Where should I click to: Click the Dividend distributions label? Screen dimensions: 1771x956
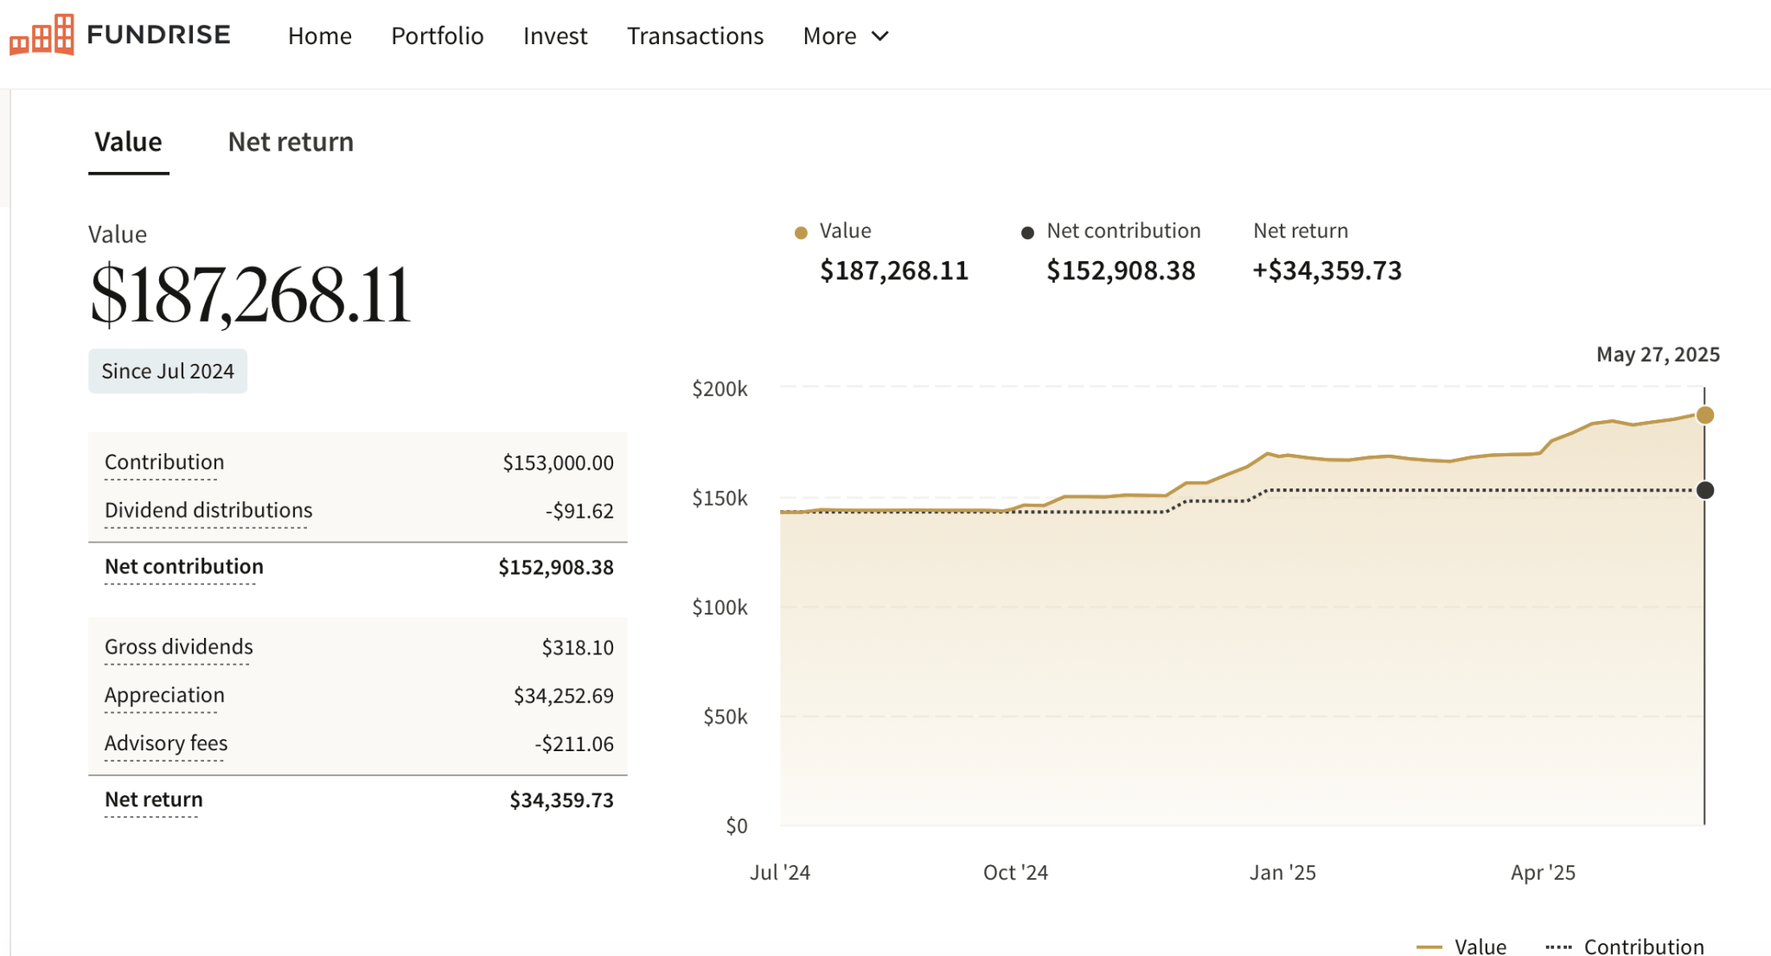[208, 511]
